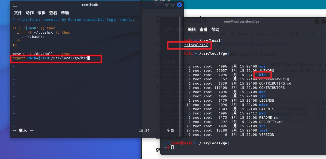The width and height of the screenshot is (326, 159).
Task: Open 查看 menu in root@kali: ~ window
Action: point(53,13)
